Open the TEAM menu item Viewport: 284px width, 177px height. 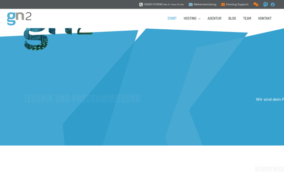click(x=247, y=18)
